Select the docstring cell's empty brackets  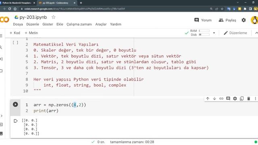pyautogui.click(x=15, y=43)
